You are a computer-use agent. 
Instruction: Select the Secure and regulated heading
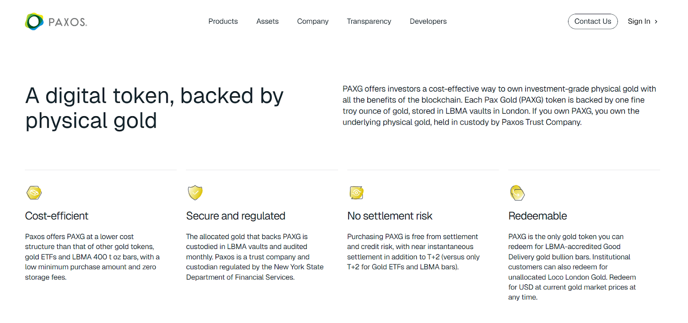tap(236, 216)
